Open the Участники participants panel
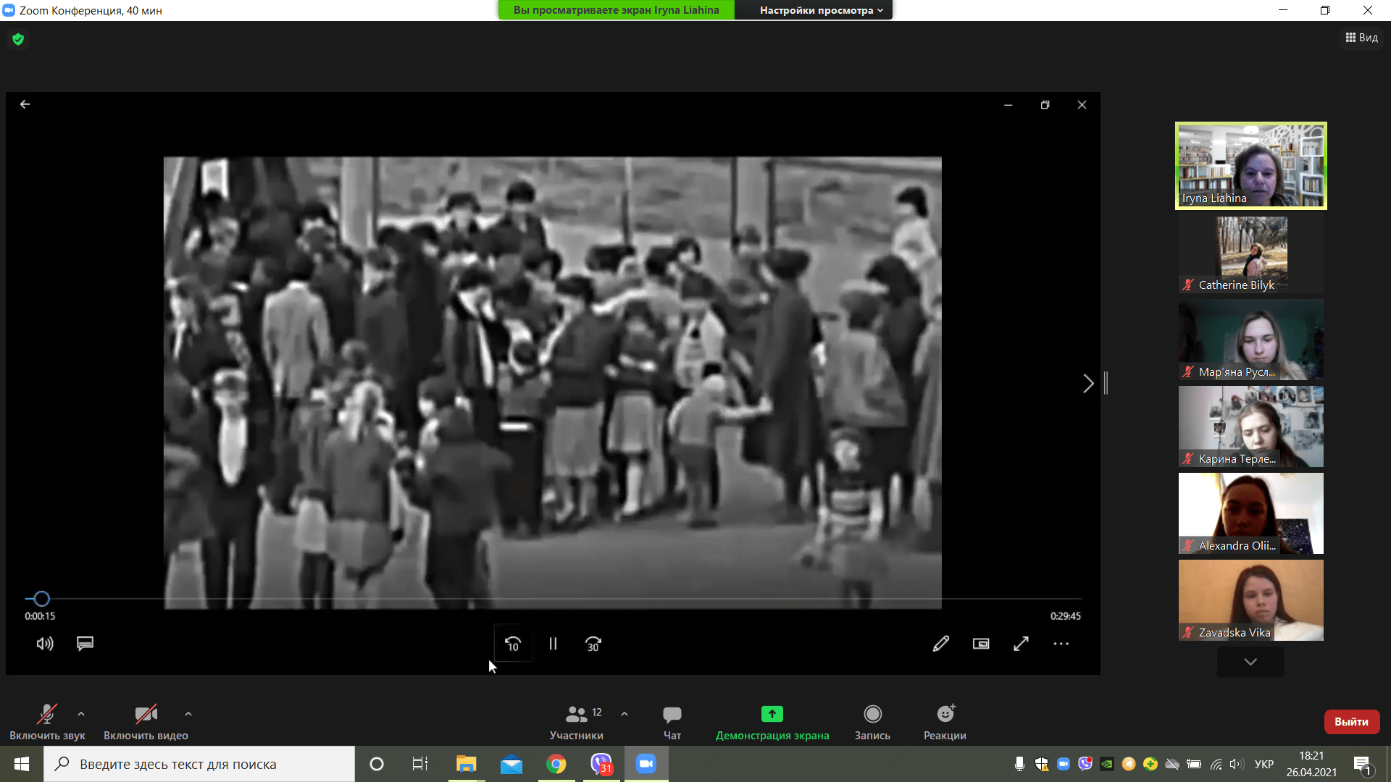Screen dimensions: 1391x782 tap(577, 722)
